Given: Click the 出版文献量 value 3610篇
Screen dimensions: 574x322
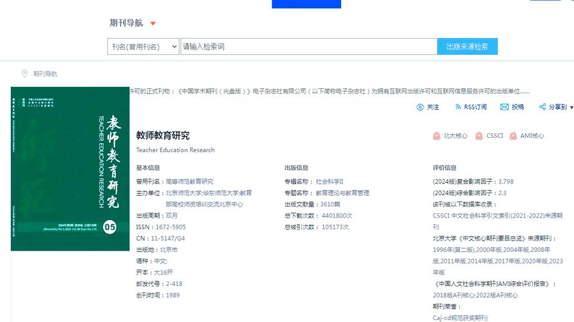Looking at the screenshot, I should pos(330,204).
